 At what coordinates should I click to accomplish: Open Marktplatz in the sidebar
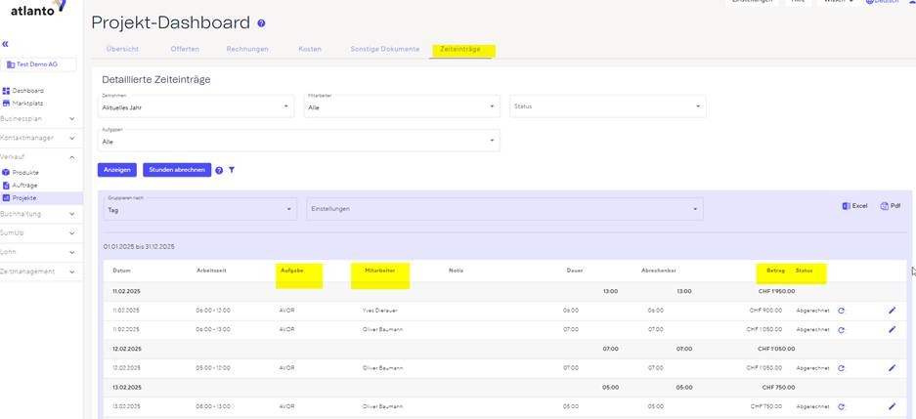click(x=28, y=104)
